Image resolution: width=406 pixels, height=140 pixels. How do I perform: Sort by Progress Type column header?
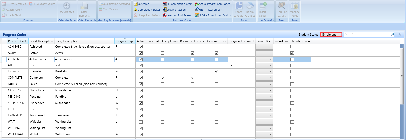[x=125, y=41]
